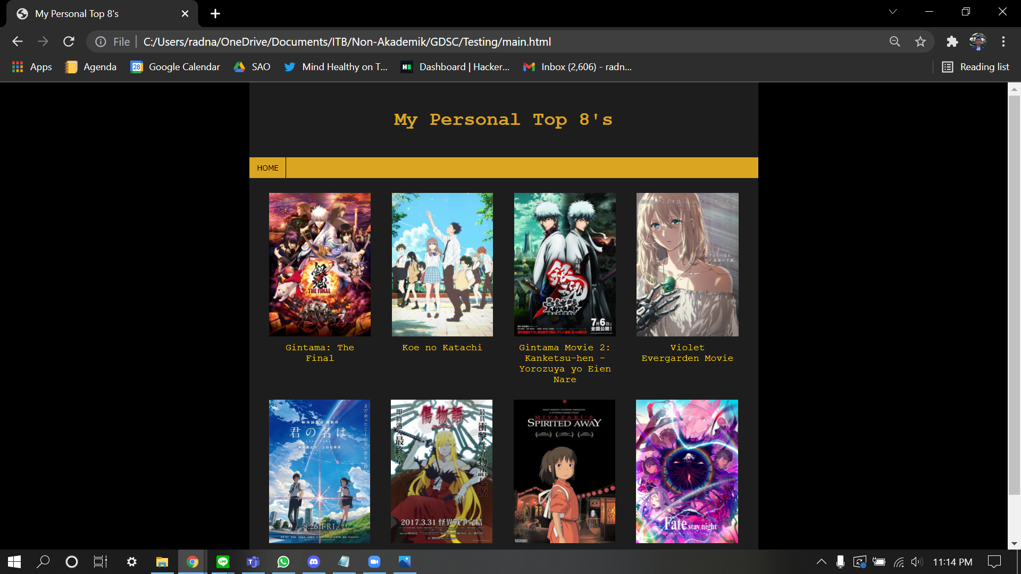Viewport: 1021px width, 574px height.
Task: Select the Kizumonogatari poster
Action: 441,471
